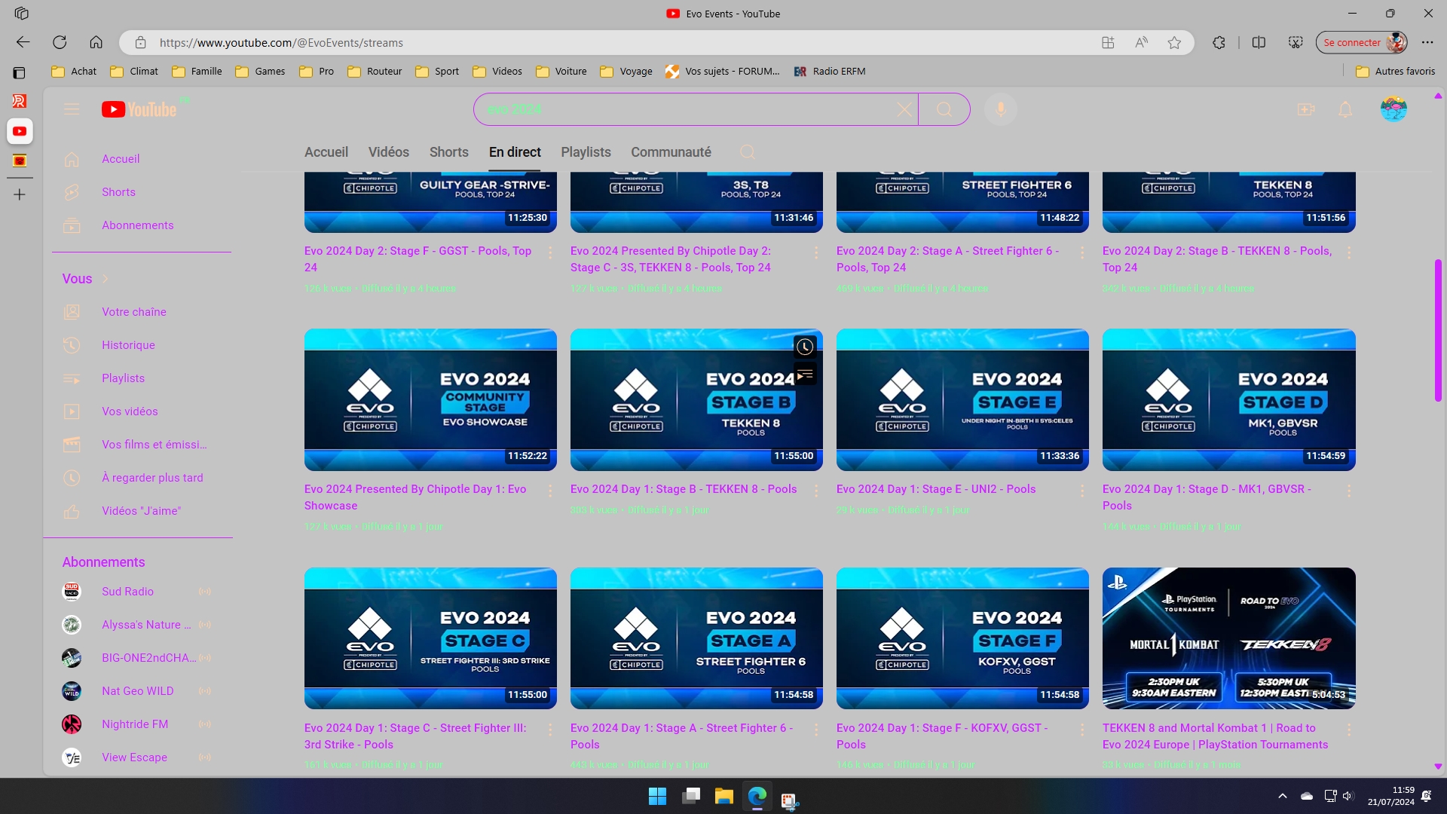Click Watch Later icon on Stage B thumbnail
The height and width of the screenshot is (814, 1447).
click(805, 347)
